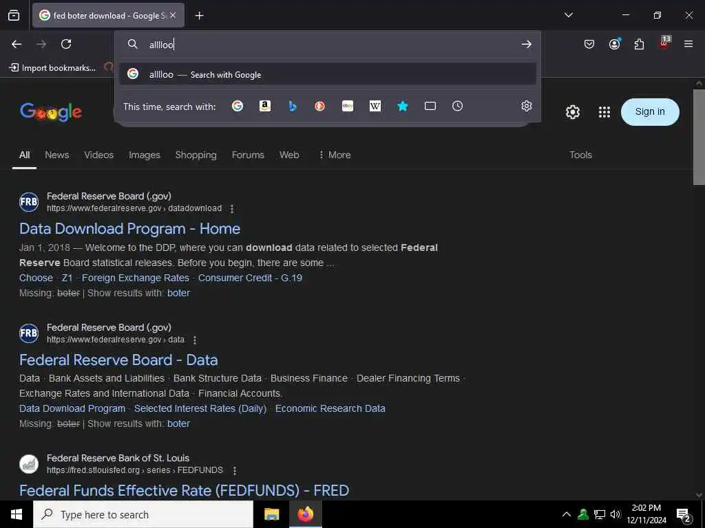
Task: Expand the More search filters menu
Action: tap(335, 155)
